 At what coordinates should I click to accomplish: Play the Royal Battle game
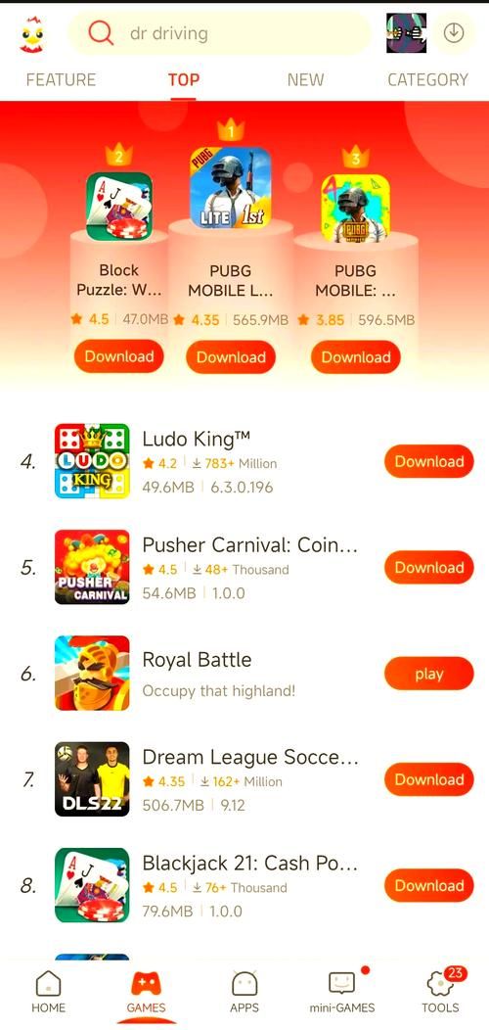(x=428, y=674)
